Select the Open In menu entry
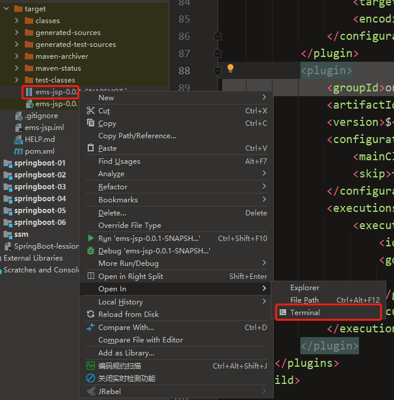The height and width of the screenshot is (400, 394). pyautogui.click(x=176, y=289)
